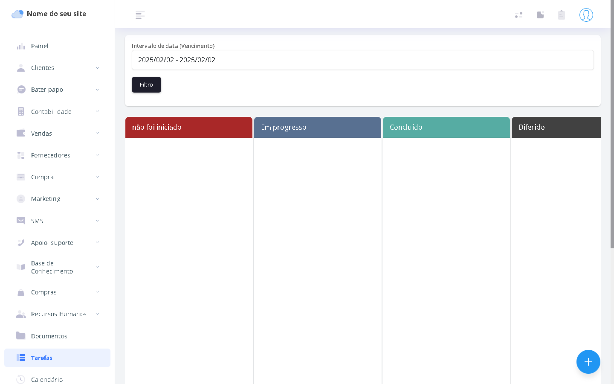Viewport: 614px width, 384px height.
Task: Click the pie chart icon in header
Action: tap(540, 15)
